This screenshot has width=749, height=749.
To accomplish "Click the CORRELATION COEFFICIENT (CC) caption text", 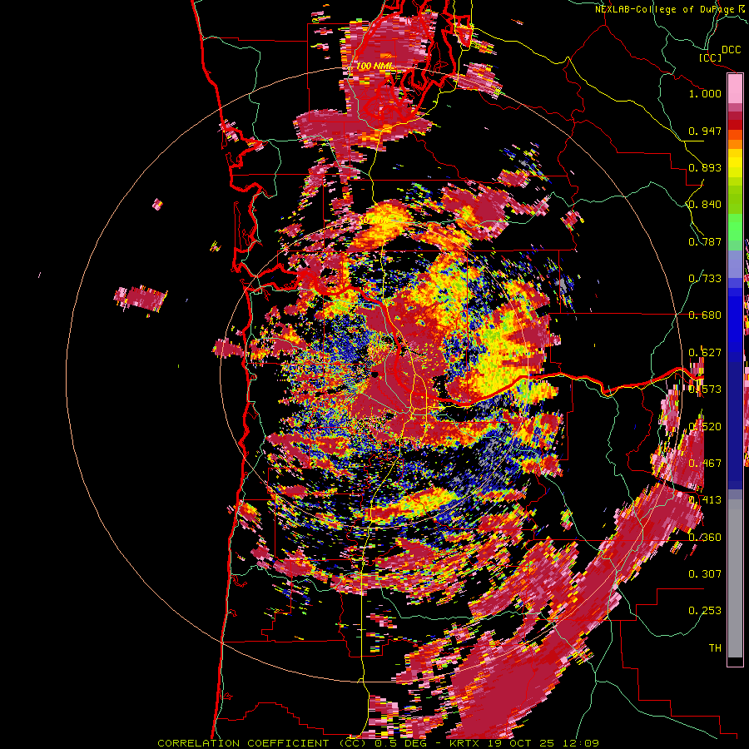I will (x=262, y=743).
